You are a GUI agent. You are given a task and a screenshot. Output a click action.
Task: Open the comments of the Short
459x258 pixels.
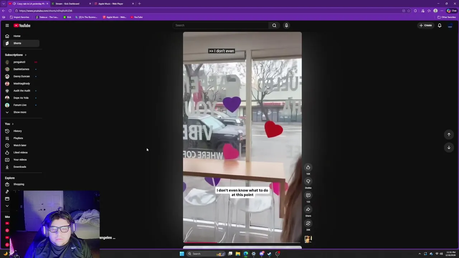coord(308,195)
